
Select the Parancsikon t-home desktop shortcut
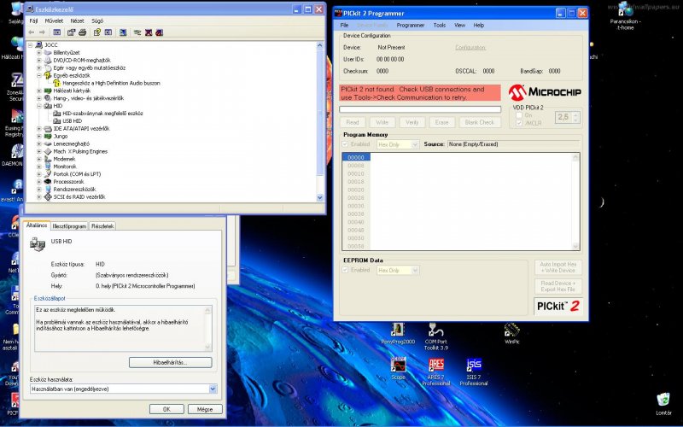pyautogui.click(x=626, y=17)
